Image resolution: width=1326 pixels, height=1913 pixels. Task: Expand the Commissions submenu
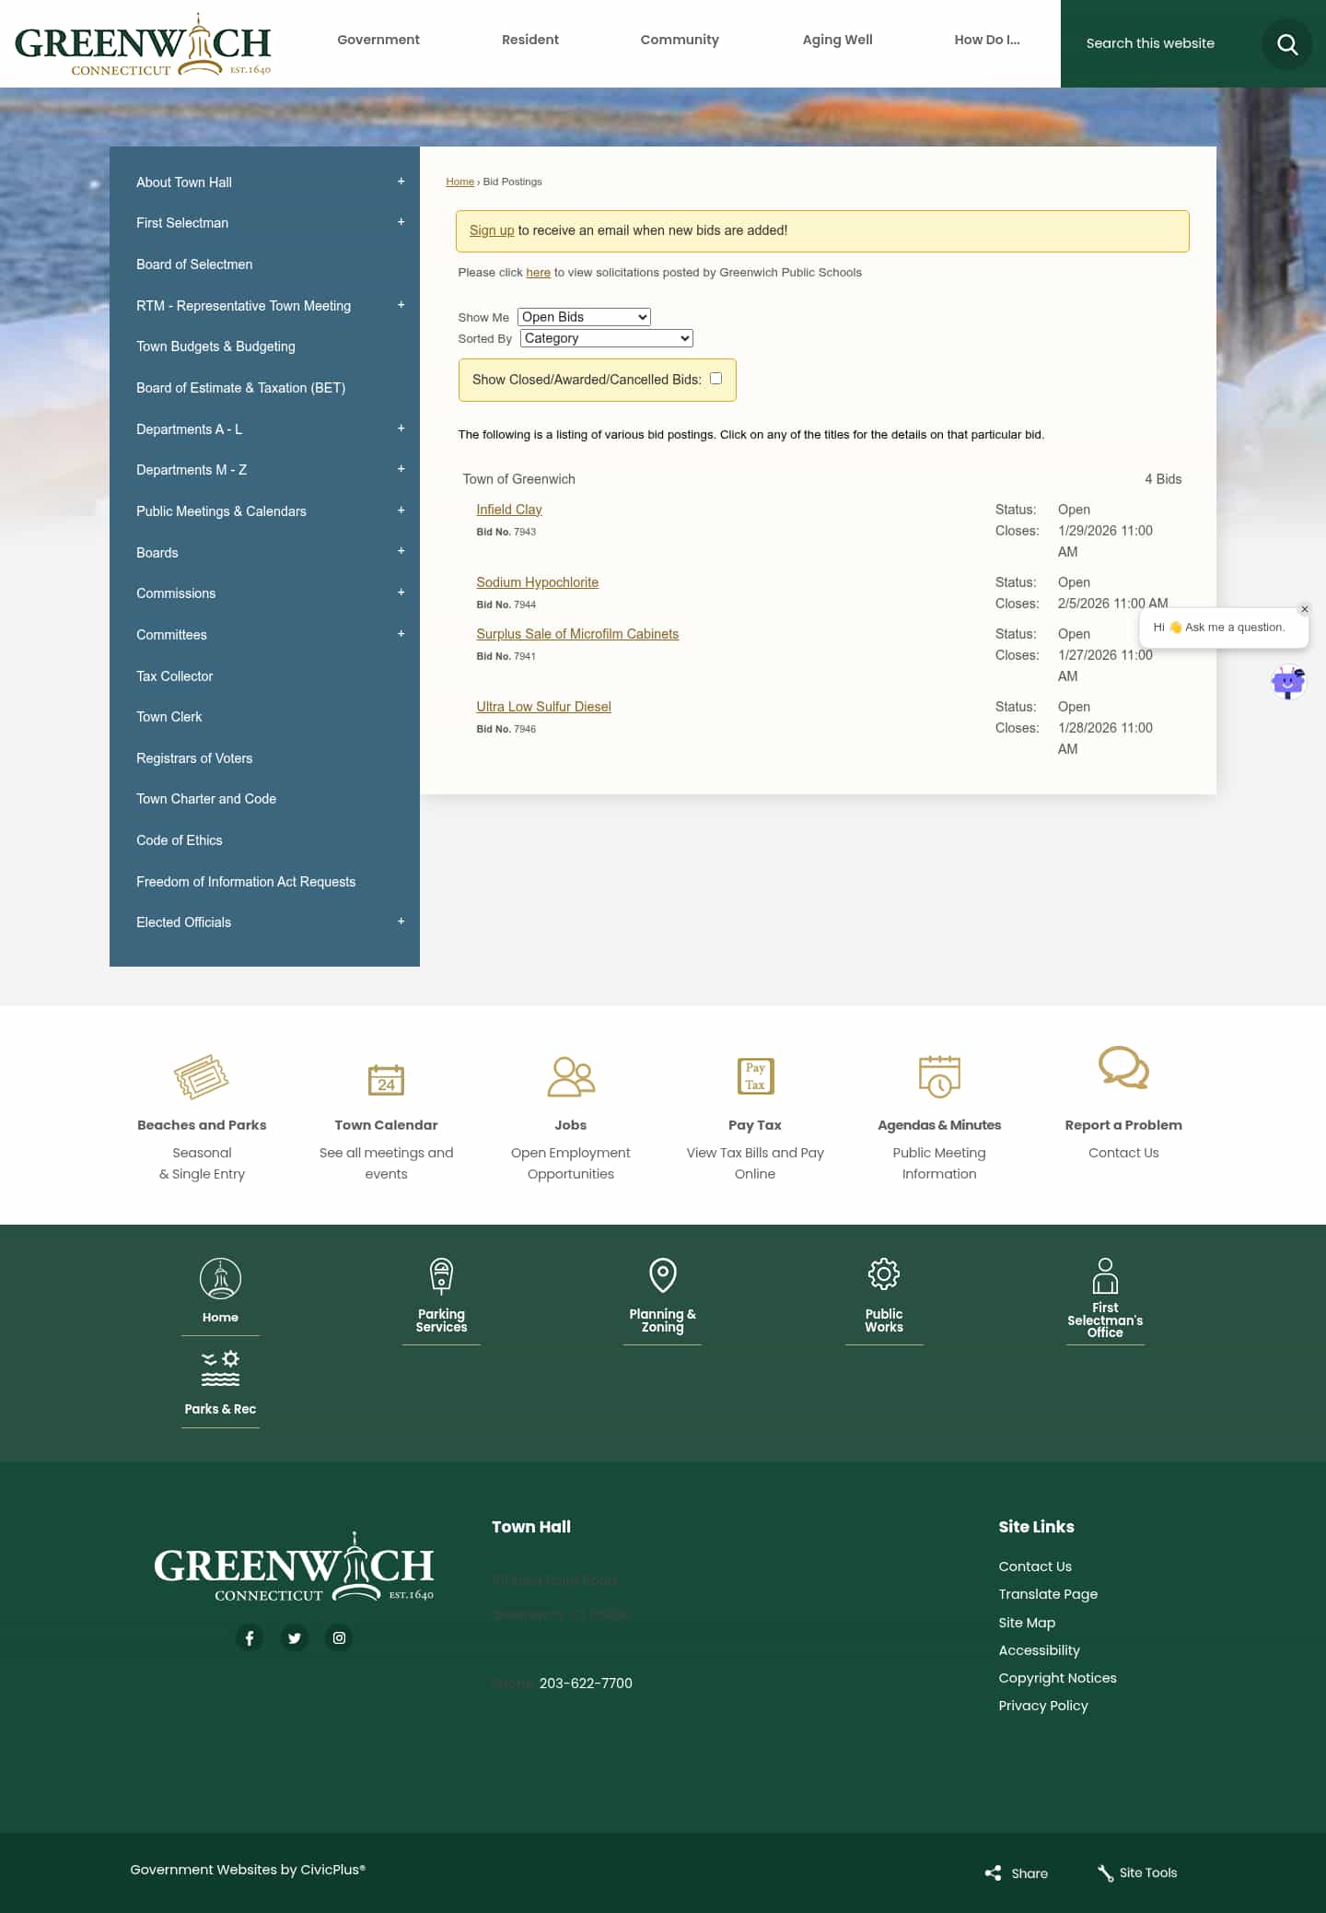[401, 593]
